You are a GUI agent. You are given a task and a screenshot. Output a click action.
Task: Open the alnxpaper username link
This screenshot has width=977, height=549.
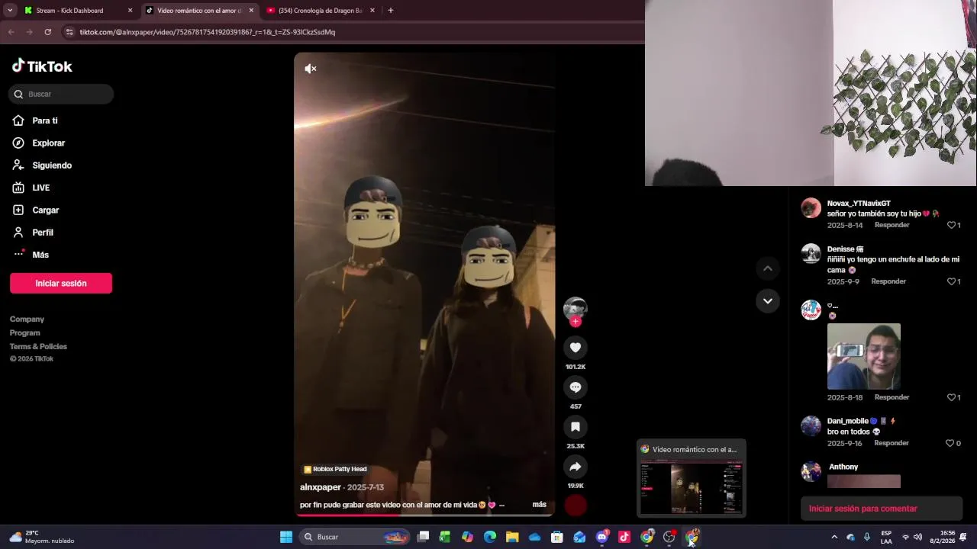[x=321, y=487]
